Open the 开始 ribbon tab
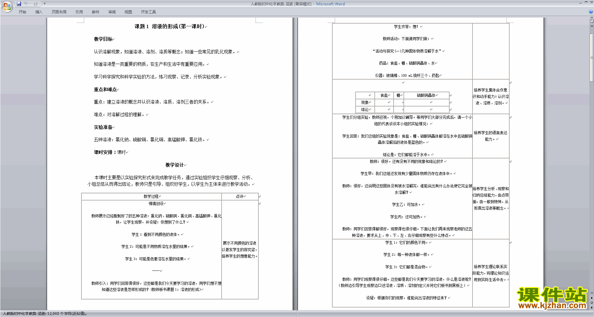Image resolution: width=594 pixels, height=317 pixels. point(22,12)
